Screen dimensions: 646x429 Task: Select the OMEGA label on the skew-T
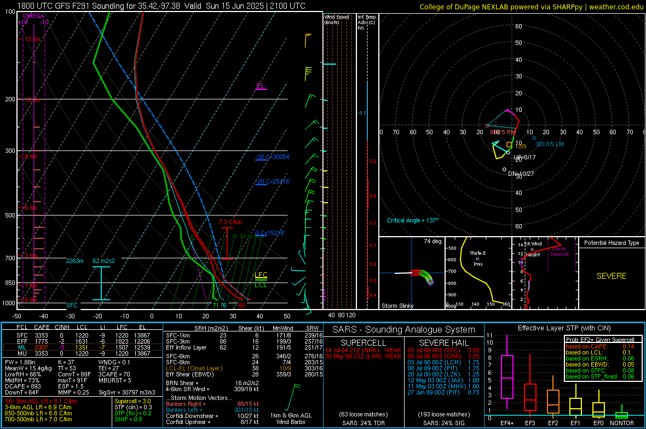[34, 16]
